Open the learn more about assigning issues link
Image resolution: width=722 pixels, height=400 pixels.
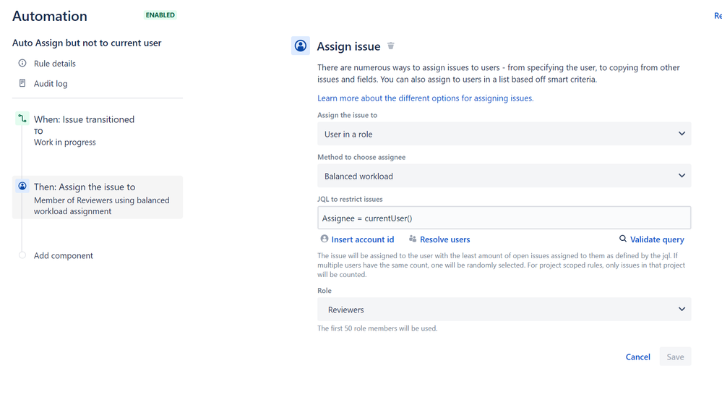tap(425, 98)
